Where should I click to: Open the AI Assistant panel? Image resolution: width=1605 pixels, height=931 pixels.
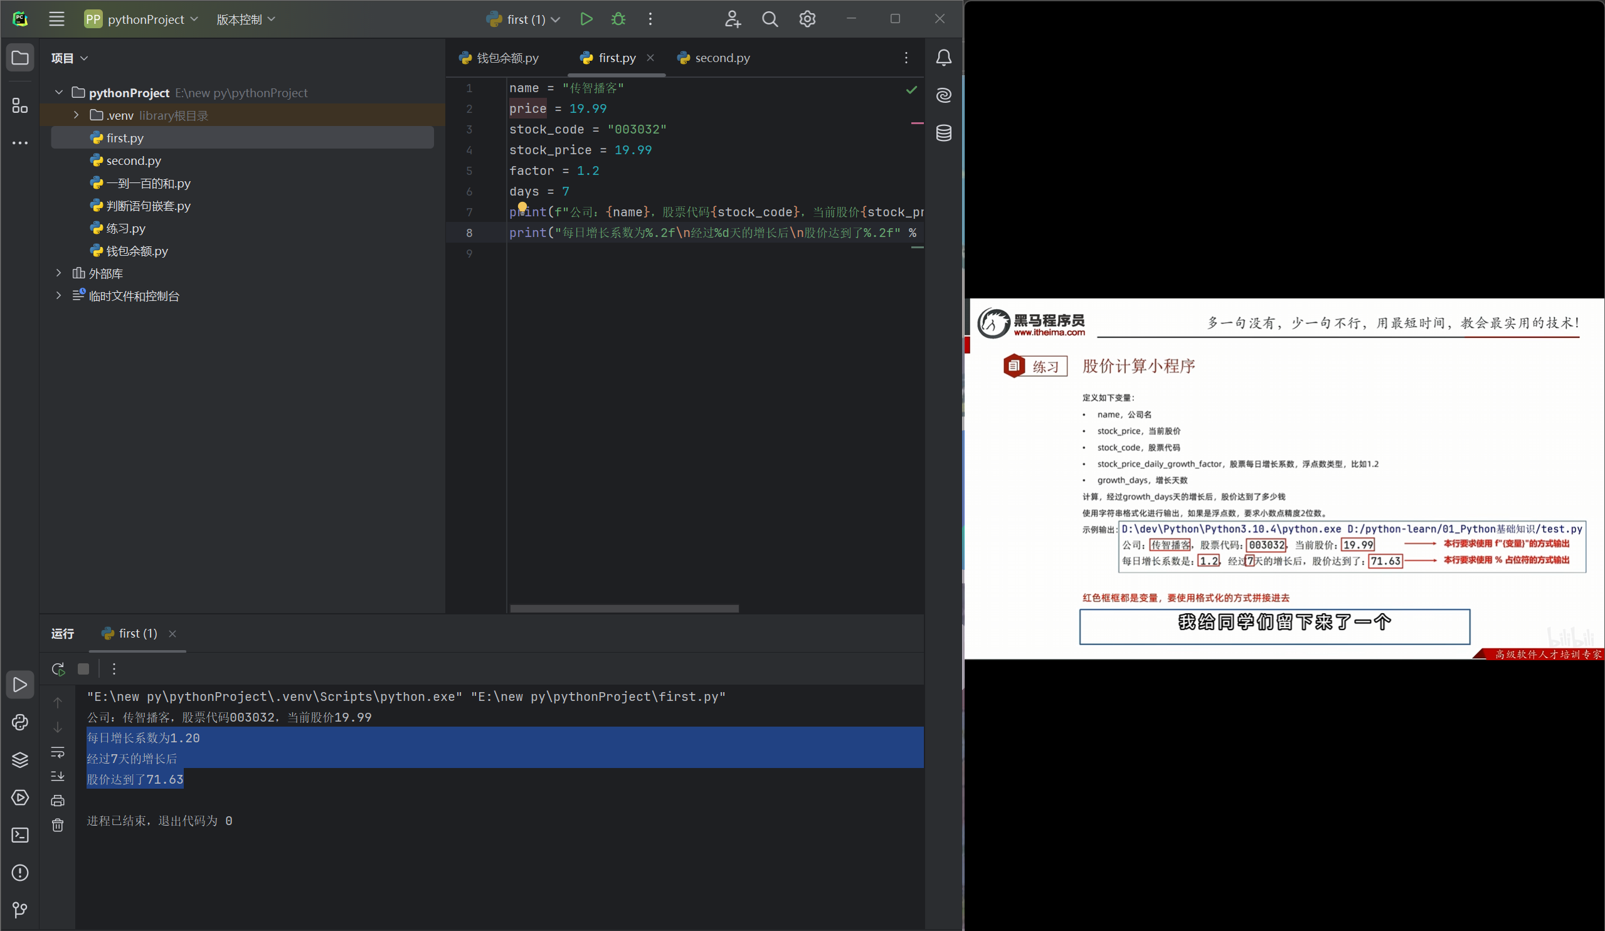tap(943, 95)
